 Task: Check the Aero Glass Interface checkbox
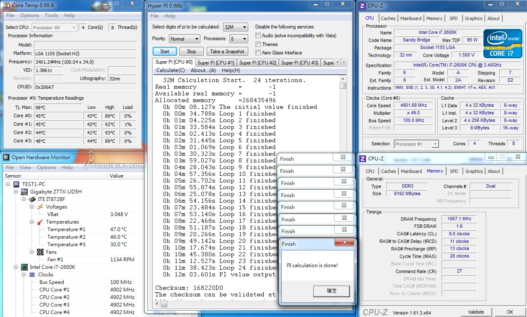coord(258,53)
